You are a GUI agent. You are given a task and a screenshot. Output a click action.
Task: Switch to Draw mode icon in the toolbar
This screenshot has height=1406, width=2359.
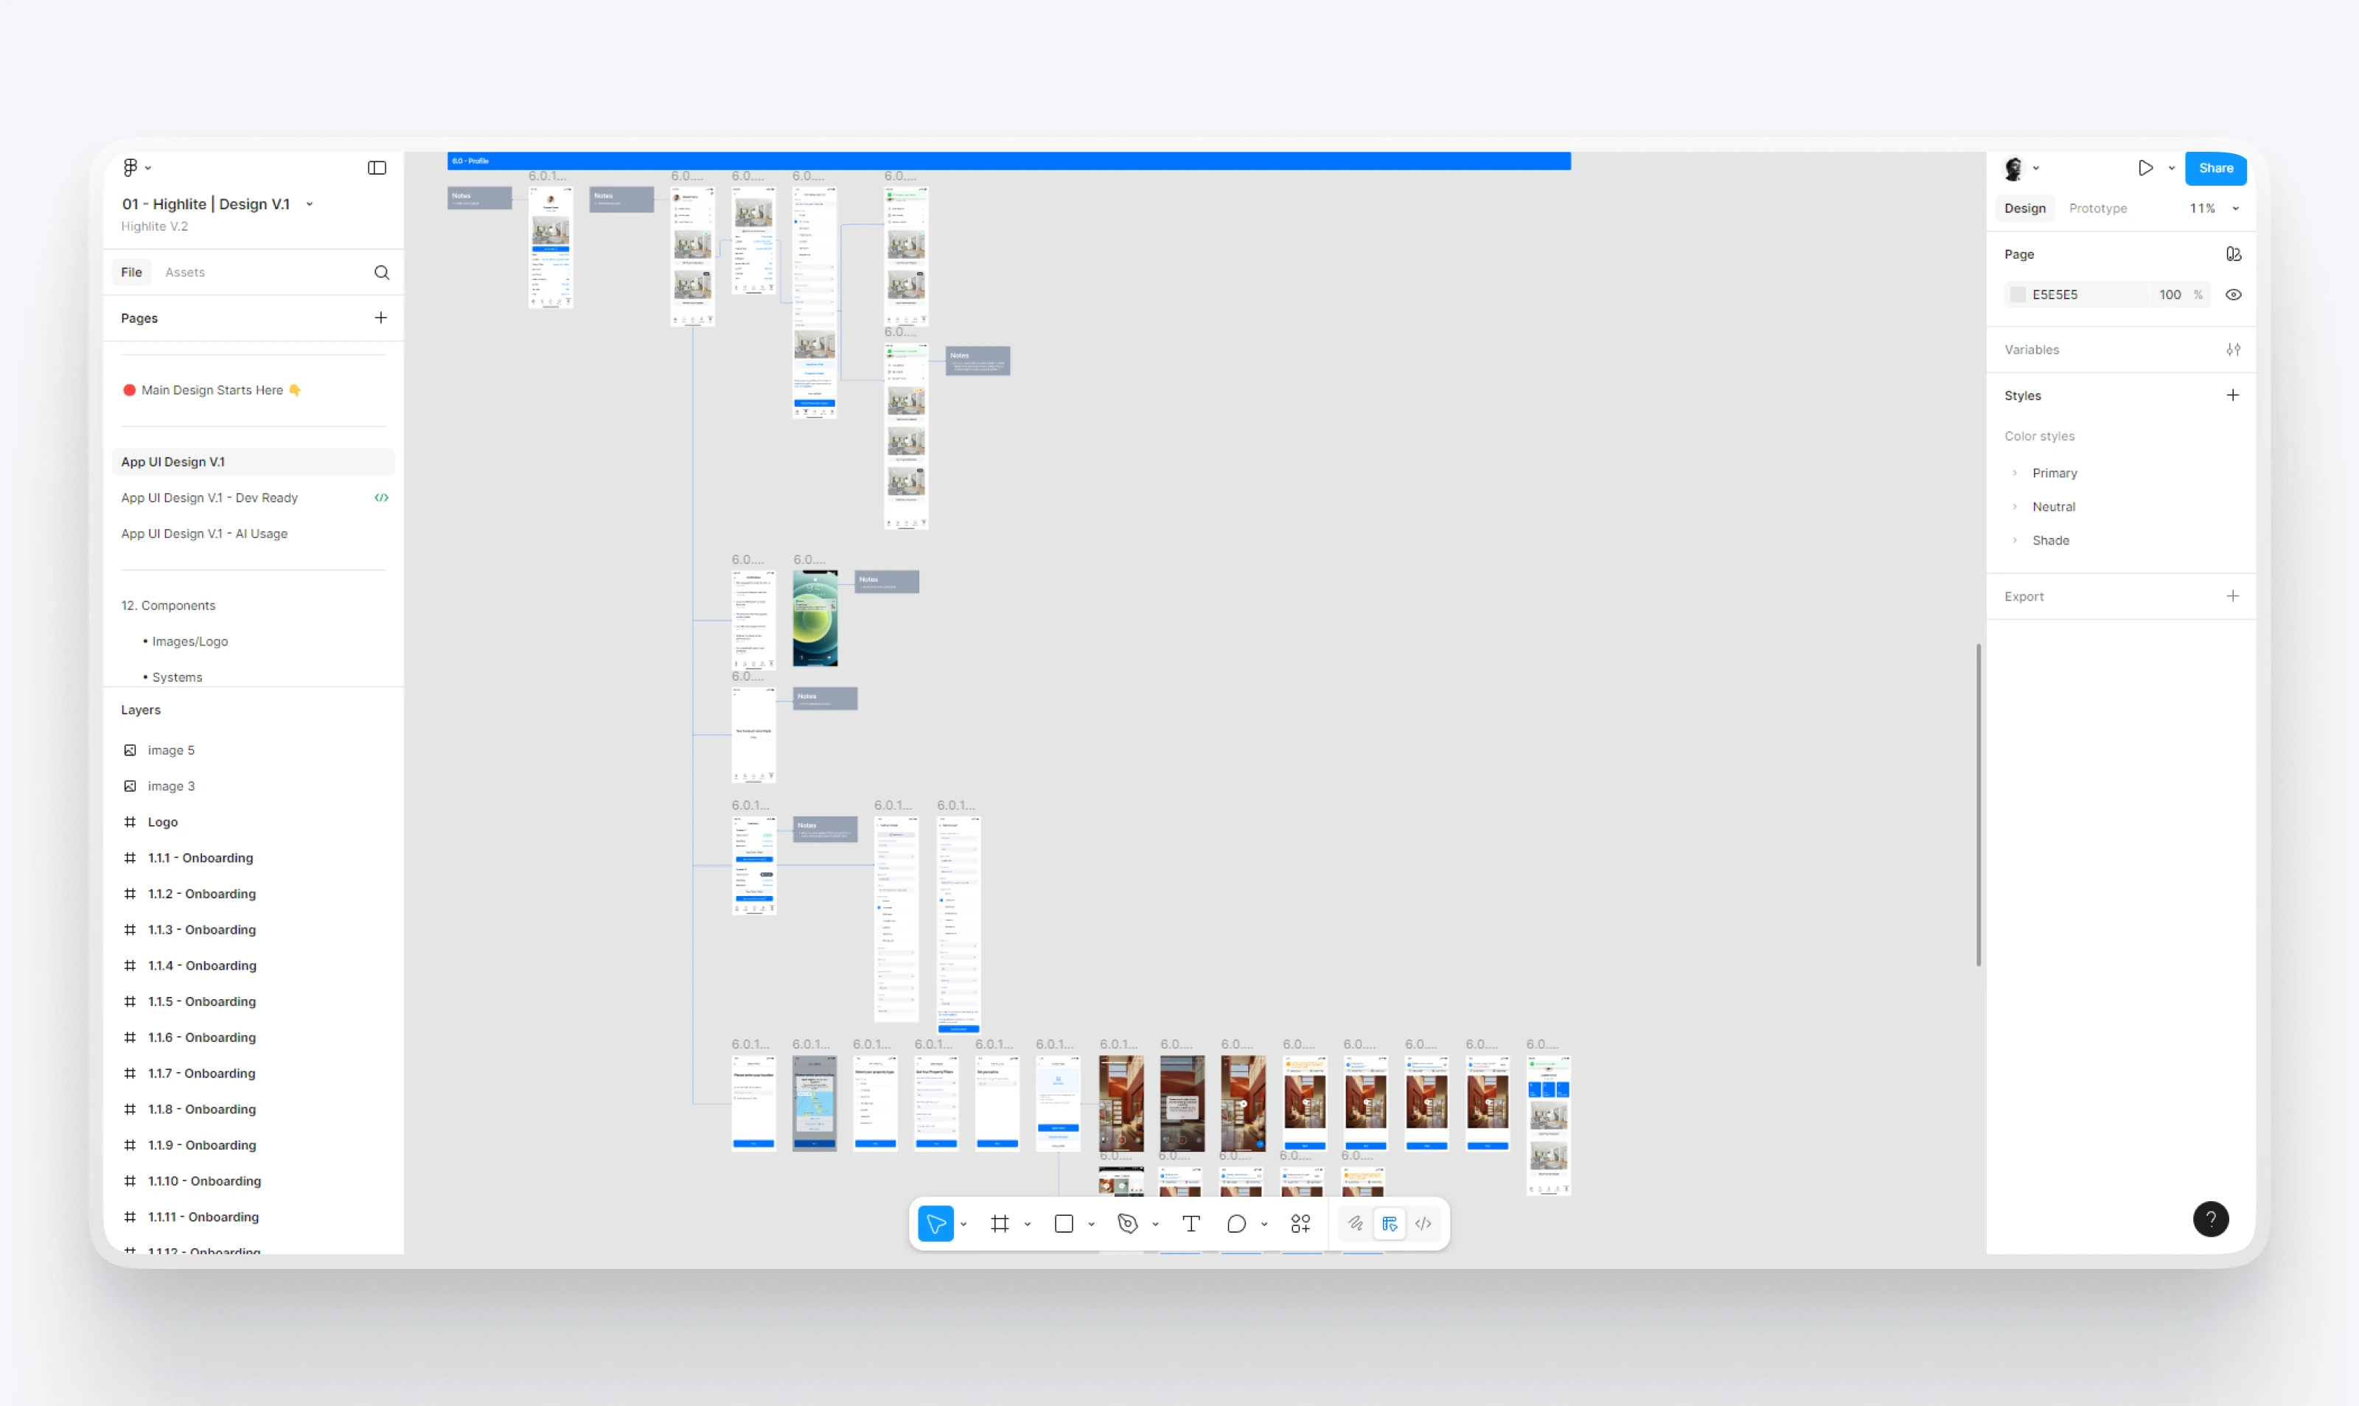pyautogui.click(x=1355, y=1224)
